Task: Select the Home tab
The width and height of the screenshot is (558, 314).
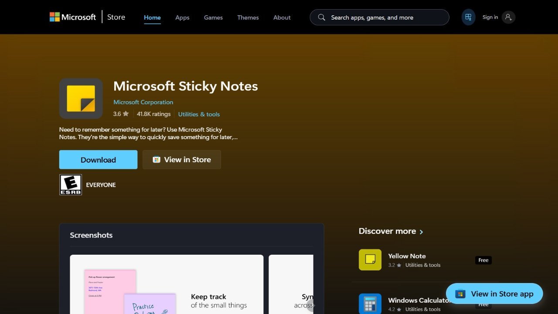Action: click(152, 17)
